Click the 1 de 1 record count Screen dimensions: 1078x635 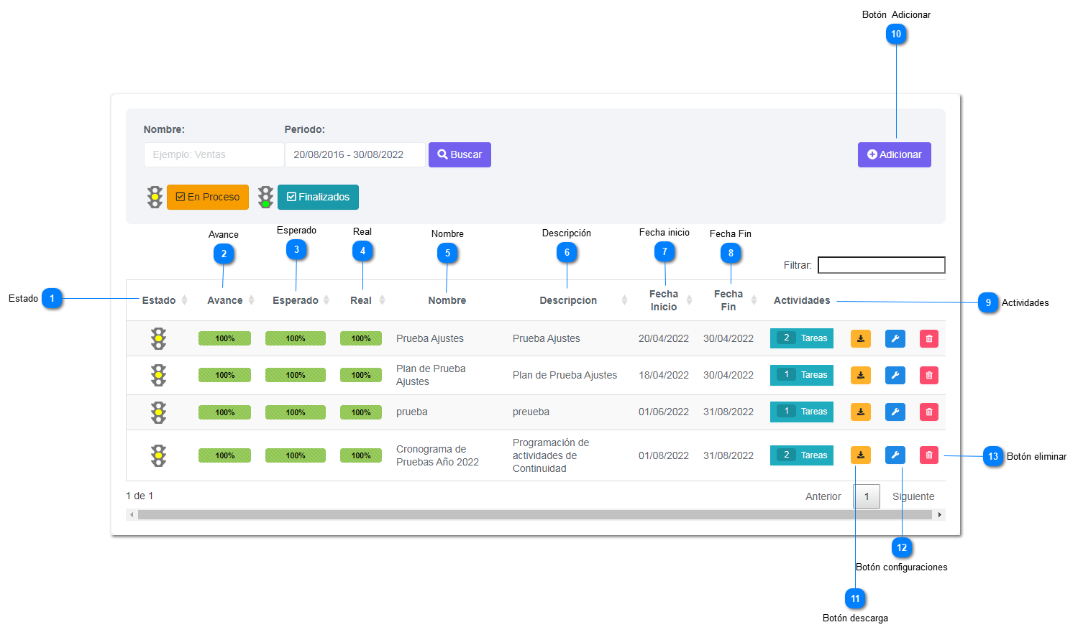click(140, 496)
